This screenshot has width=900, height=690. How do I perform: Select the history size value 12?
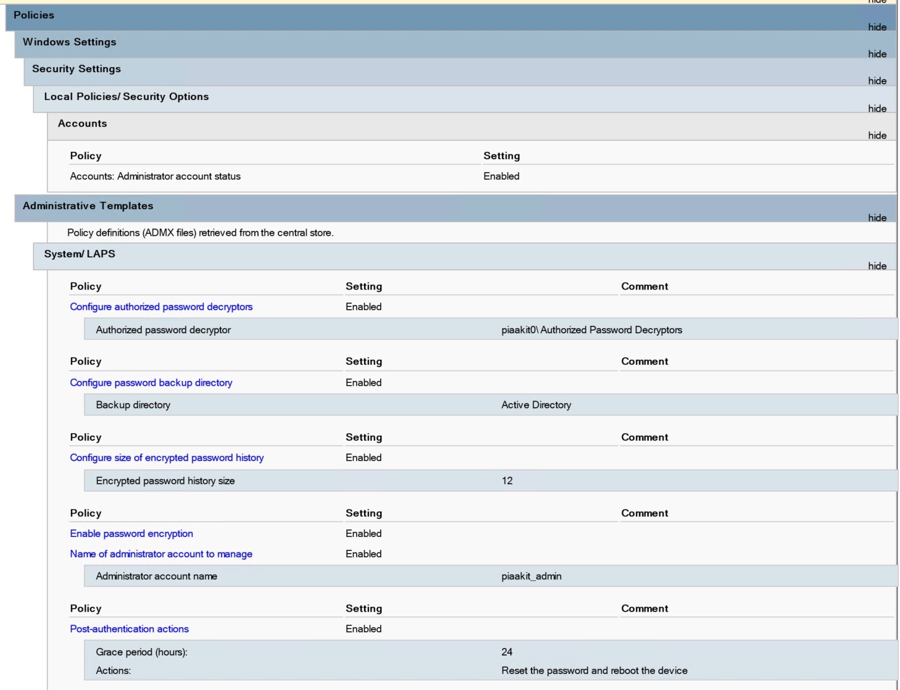(x=507, y=481)
